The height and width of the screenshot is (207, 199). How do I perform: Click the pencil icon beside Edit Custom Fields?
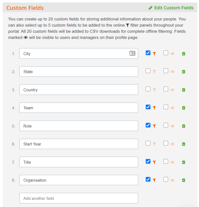point(150,8)
